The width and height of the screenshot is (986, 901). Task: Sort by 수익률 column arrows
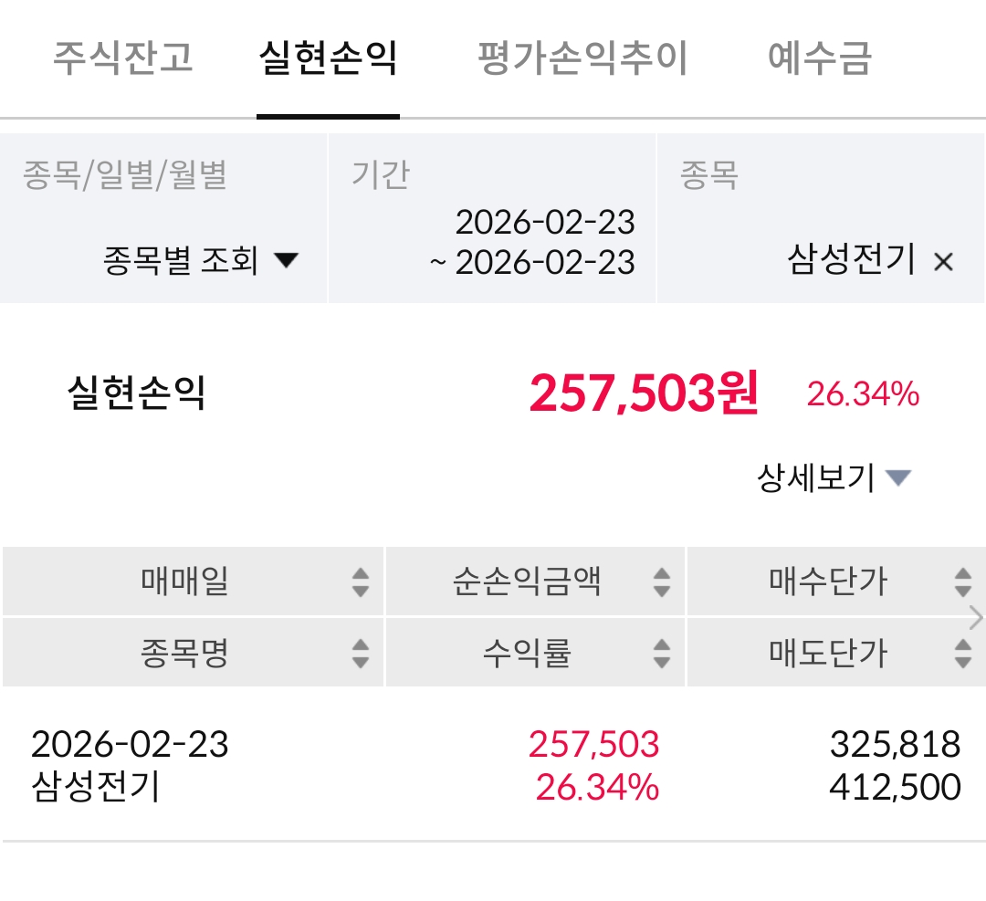pos(662,653)
